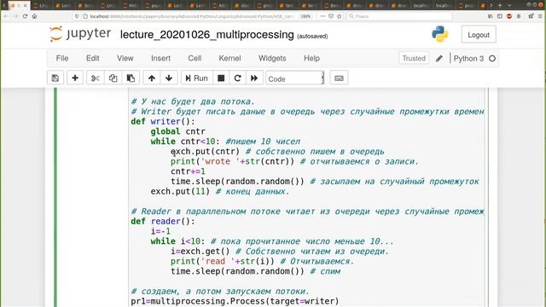Click the 'i=-1' line
Screen dimensions: 546x307
(x=160, y=231)
